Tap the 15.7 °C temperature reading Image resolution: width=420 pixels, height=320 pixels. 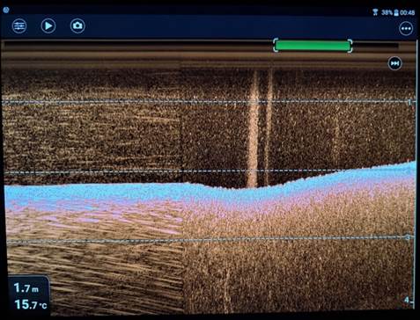point(30,304)
